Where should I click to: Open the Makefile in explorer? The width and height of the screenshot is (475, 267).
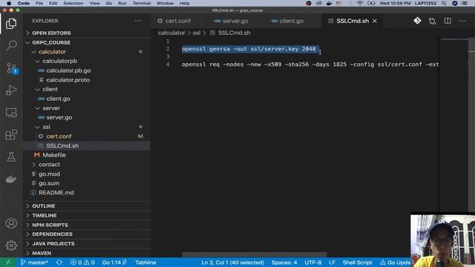pos(87,155)
